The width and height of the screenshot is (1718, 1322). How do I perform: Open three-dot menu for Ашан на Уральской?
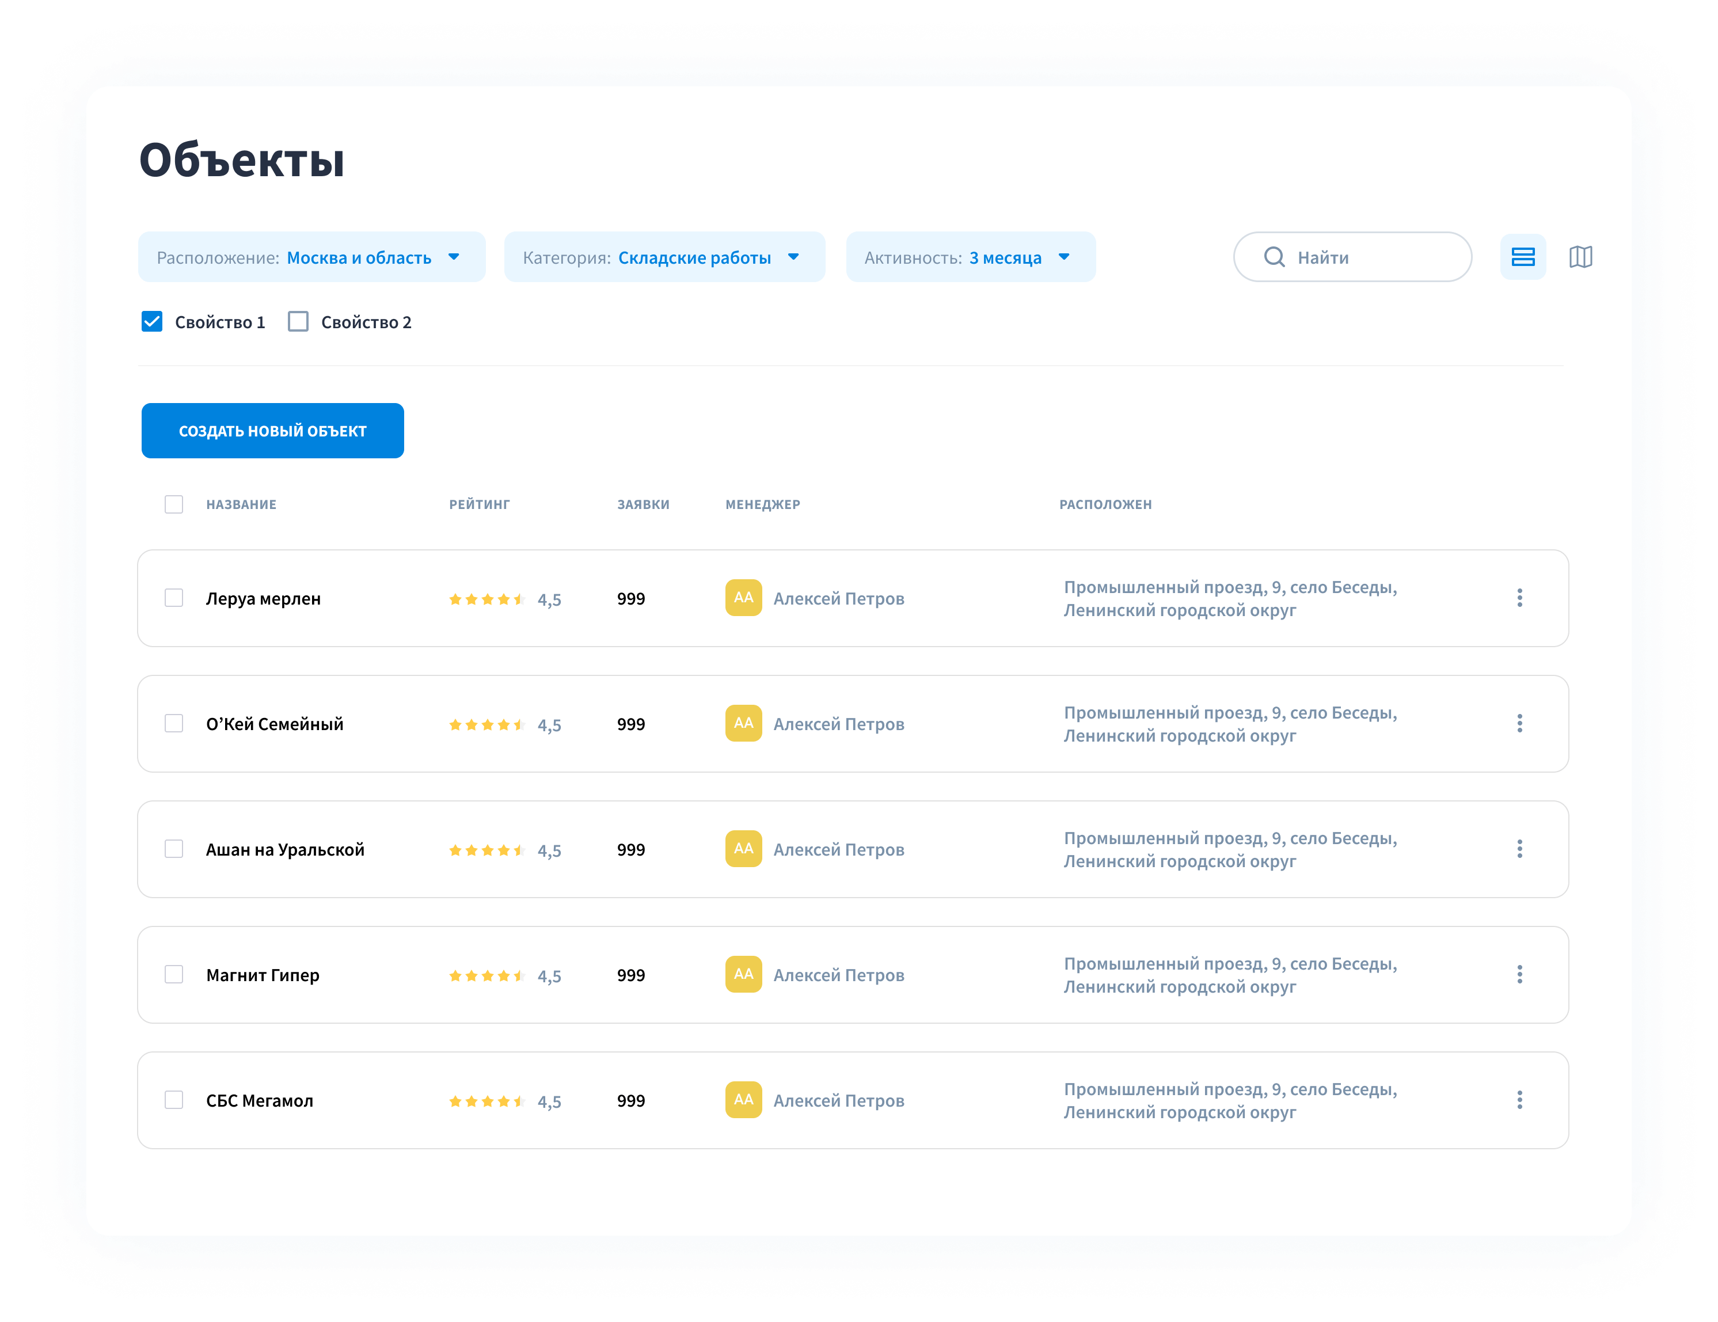coord(1519,849)
